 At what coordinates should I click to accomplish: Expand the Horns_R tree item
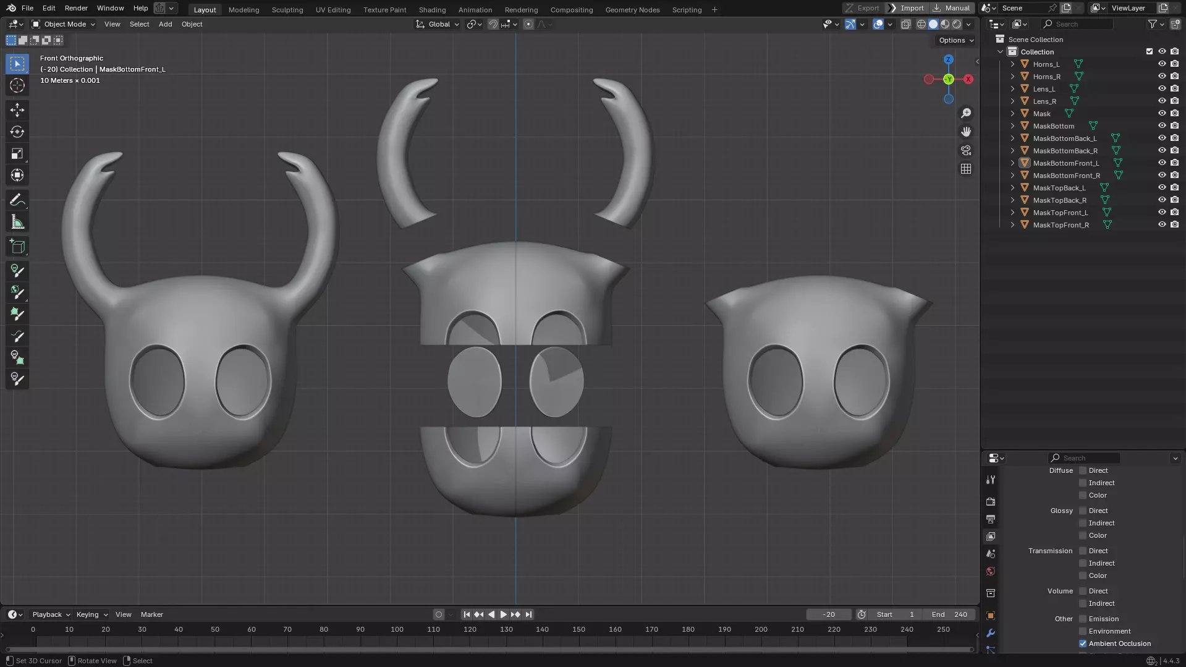pos(1012,77)
